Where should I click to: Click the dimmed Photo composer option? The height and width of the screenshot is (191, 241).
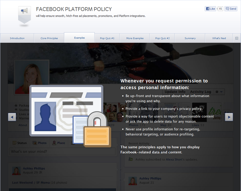click(x=39, y=143)
